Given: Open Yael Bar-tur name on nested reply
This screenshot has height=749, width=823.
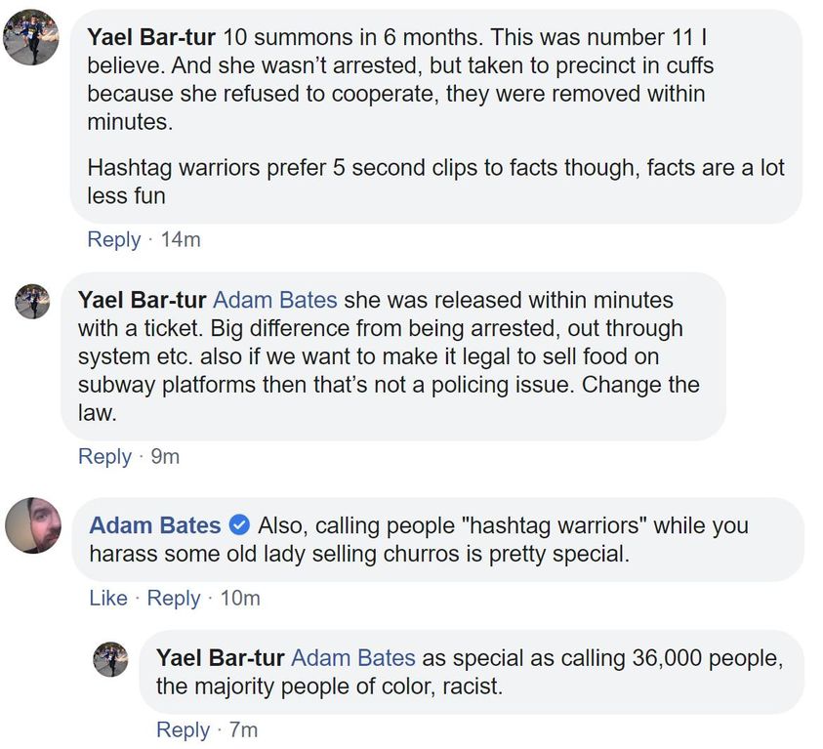Looking at the screenshot, I should [x=221, y=658].
